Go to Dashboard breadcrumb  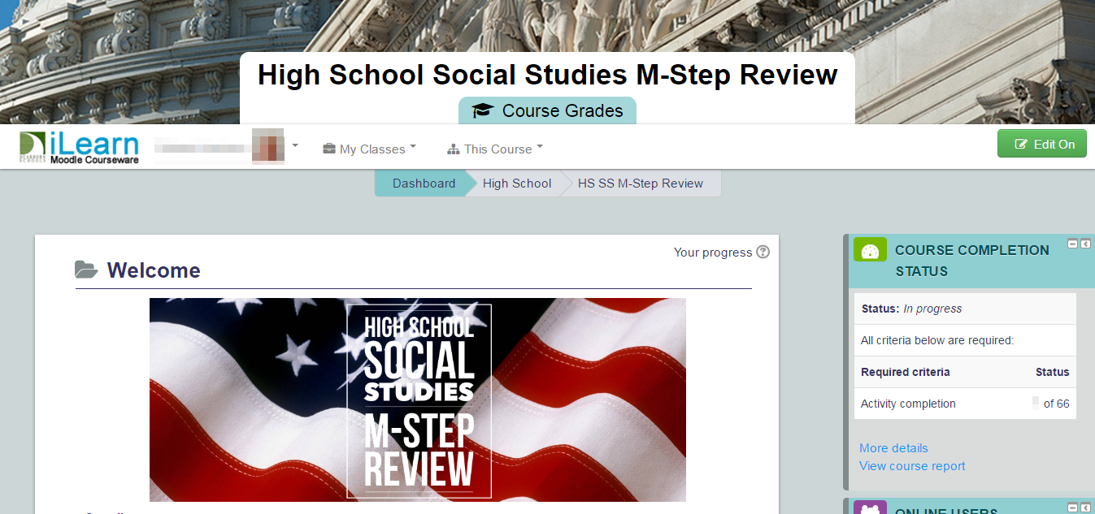pos(424,184)
